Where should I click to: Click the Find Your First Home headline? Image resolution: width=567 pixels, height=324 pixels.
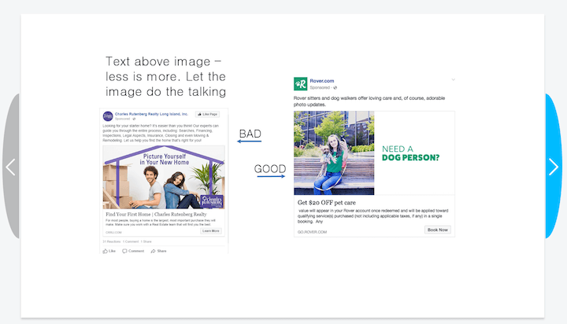point(156,214)
